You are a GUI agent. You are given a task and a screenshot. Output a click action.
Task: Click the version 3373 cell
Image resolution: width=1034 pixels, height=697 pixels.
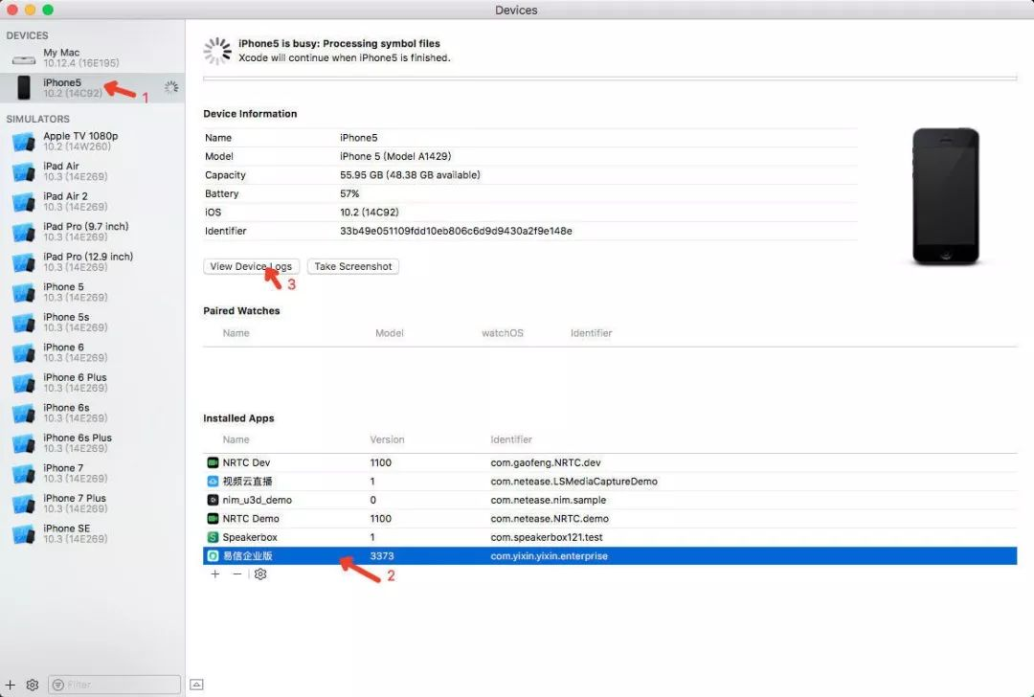382,556
